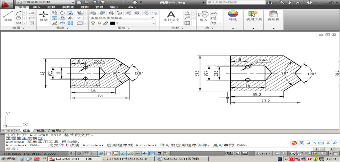Screen dimensions: 340x162
Task: Click the 移动 (Move) tool
Action: [44, 15]
